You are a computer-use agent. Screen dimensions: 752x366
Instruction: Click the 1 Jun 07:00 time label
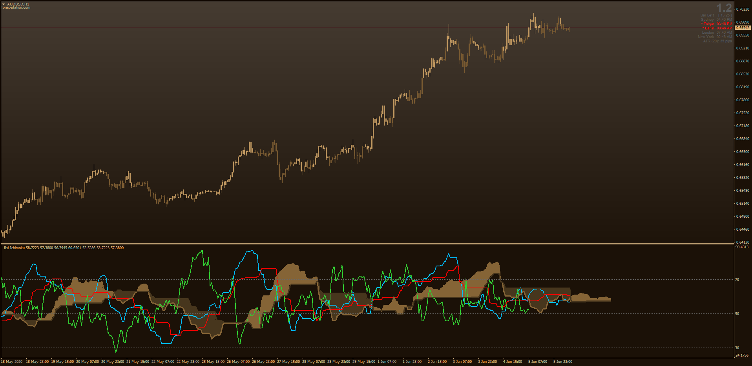pos(387,362)
